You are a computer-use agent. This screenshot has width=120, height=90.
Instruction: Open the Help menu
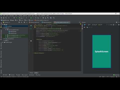pos(47,16)
